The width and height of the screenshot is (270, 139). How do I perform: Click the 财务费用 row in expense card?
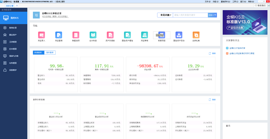(102, 83)
